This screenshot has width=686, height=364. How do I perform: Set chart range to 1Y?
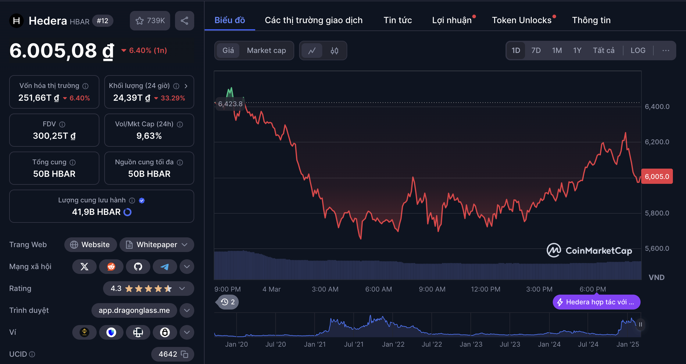pos(577,51)
